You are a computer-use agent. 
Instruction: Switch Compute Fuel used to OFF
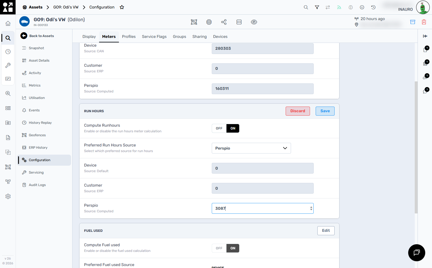(x=219, y=248)
